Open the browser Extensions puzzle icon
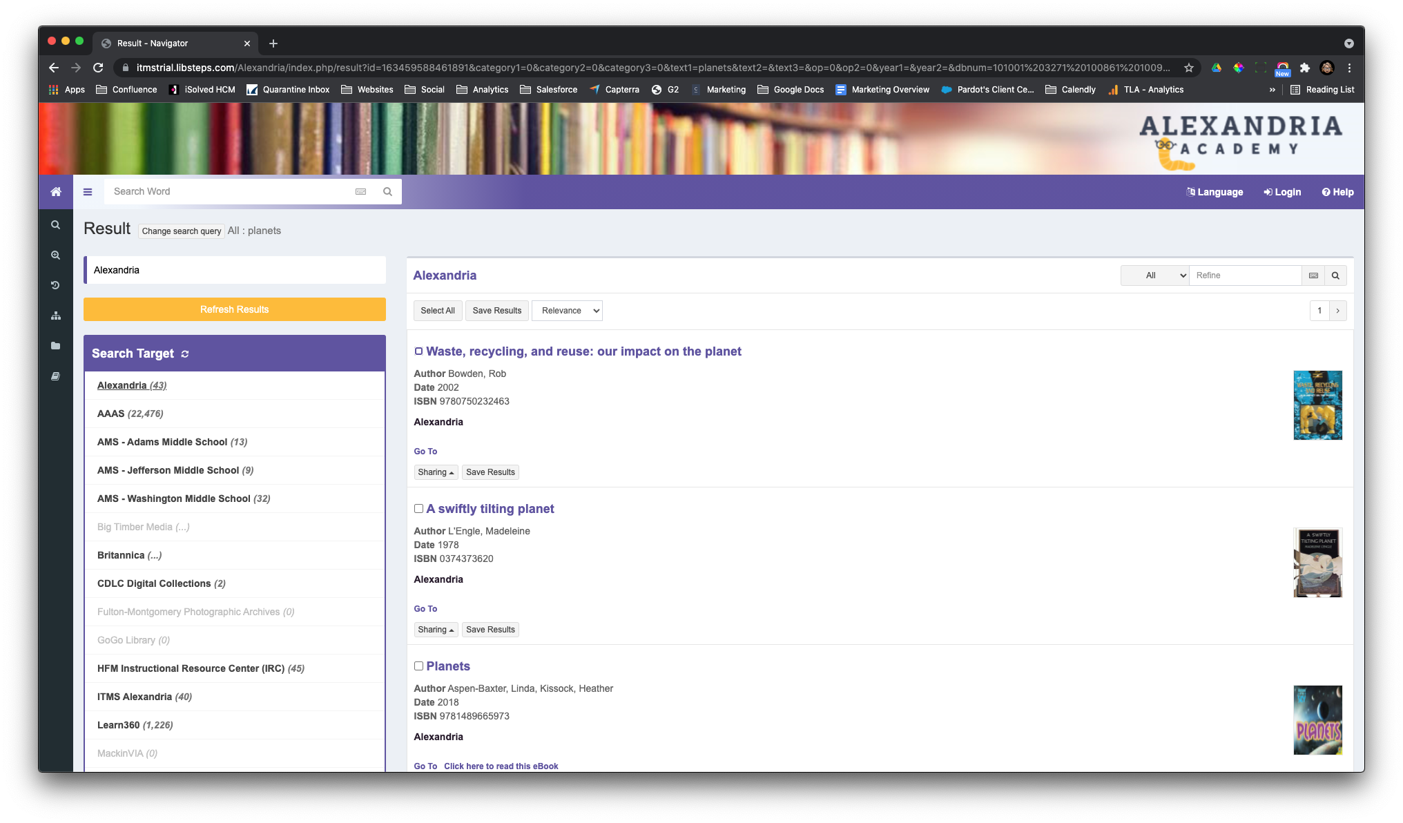1403x823 pixels. click(1305, 68)
